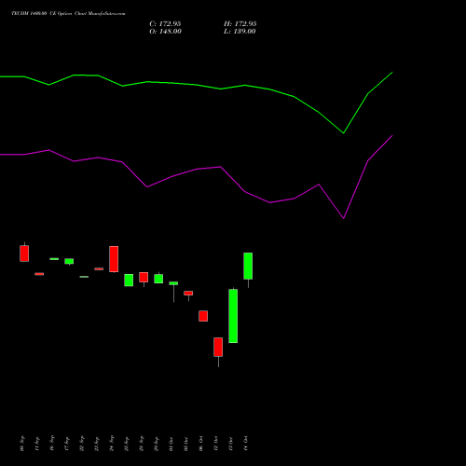This screenshot has height=466, width=466.
Task: Click the last green candlestick for 14 Oct
Action: [x=248, y=266]
